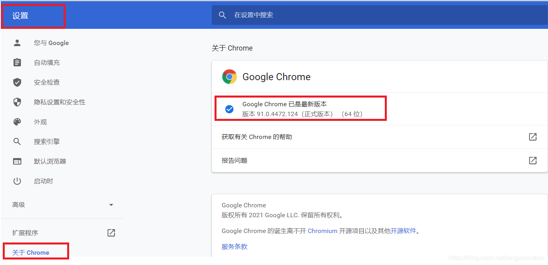Click the 设置 title in the header
The height and width of the screenshot is (265, 548).
(x=20, y=16)
